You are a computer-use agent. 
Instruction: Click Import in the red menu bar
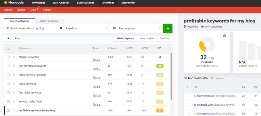point(21,10)
